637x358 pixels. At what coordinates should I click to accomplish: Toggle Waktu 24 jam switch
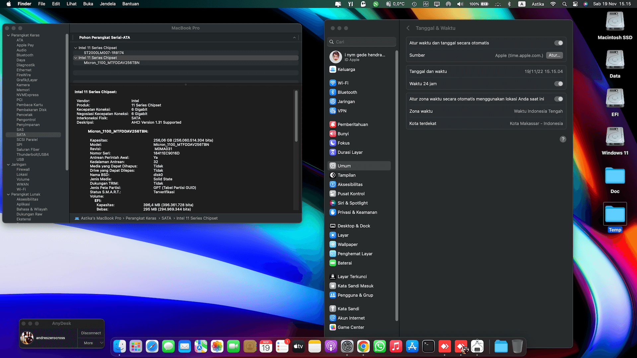558,84
